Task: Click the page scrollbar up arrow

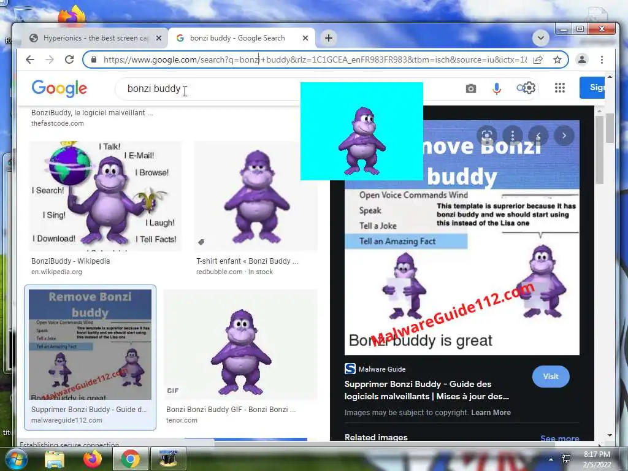Action: coord(610,77)
